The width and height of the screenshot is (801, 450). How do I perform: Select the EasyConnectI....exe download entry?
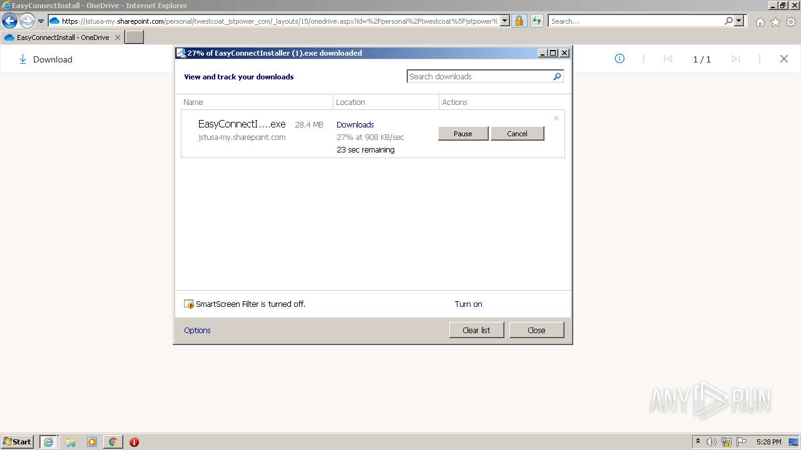pyautogui.click(x=372, y=134)
